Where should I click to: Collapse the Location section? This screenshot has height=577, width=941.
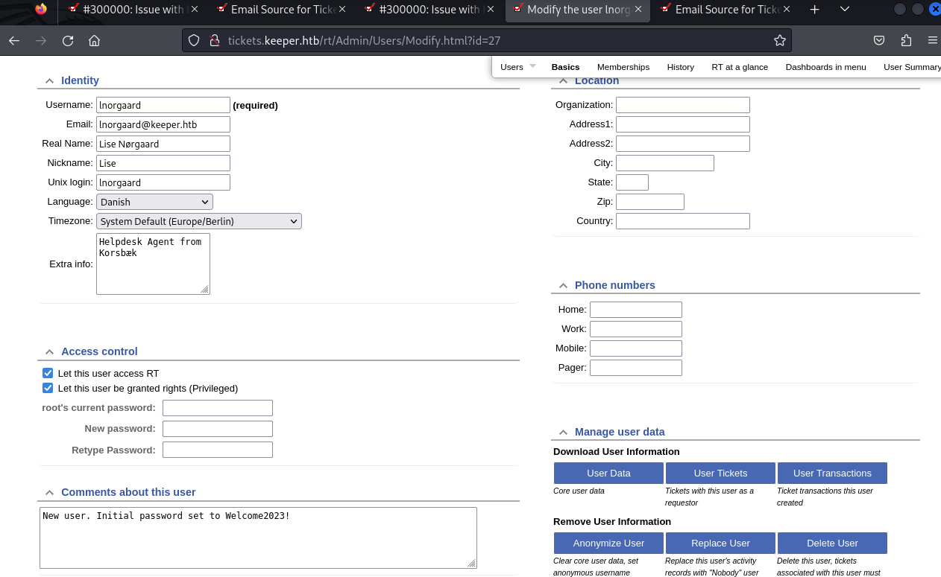563,81
